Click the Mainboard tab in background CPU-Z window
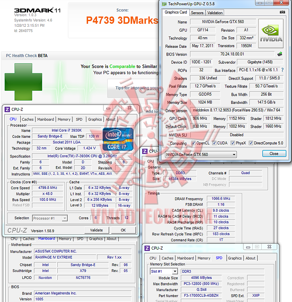This screenshot has width=292, height=302. (x=47, y=238)
